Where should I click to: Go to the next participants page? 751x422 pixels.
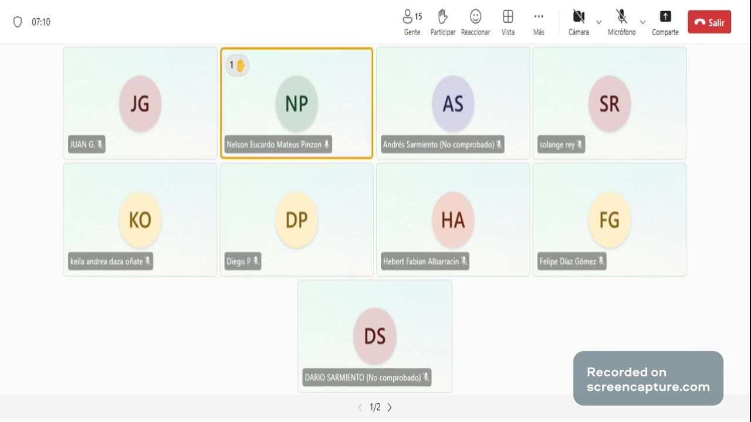[390, 407]
